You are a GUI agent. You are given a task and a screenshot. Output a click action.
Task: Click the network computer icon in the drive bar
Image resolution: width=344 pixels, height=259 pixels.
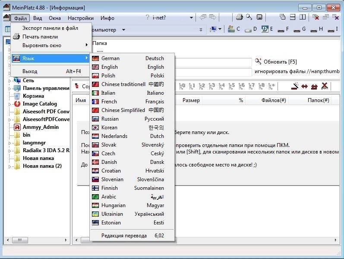coord(213,29)
